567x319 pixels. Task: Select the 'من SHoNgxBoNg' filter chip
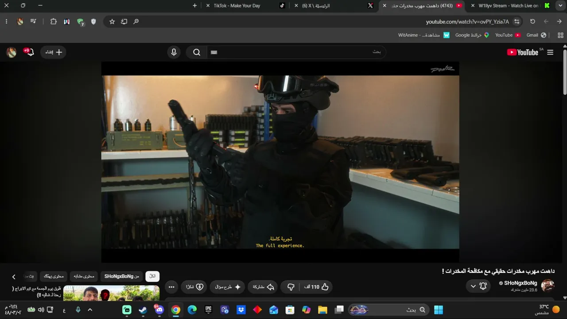pos(122,276)
